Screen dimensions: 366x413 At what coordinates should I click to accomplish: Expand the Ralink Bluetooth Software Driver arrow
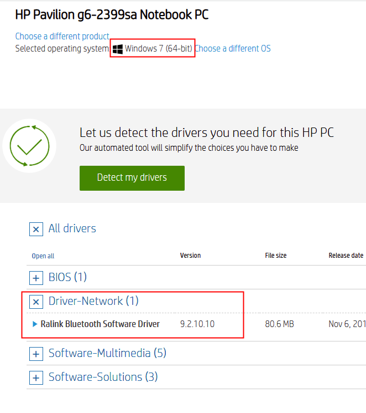click(x=35, y=324)
